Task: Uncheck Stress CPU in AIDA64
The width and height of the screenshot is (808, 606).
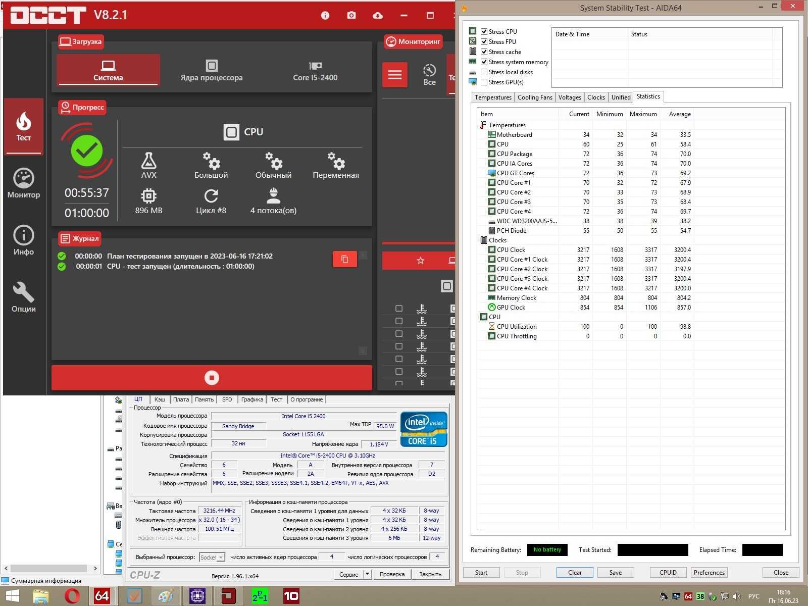Action: coord(484,31)
